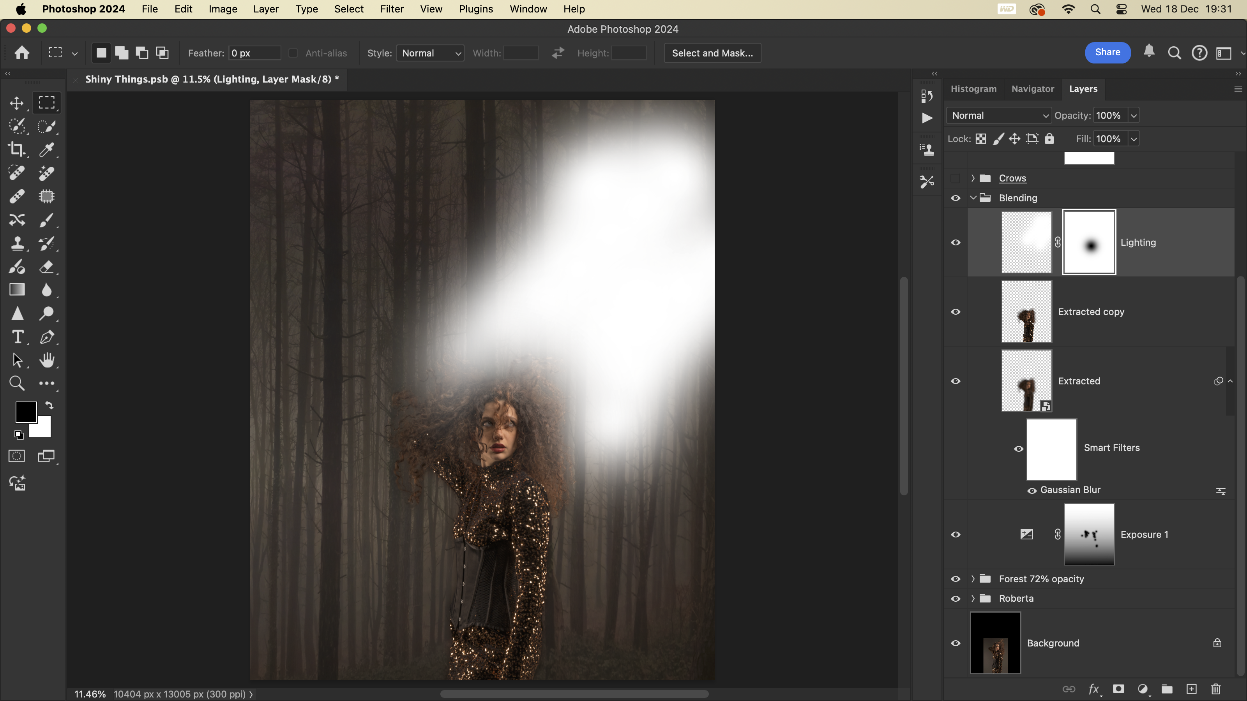This screenshot has width=1247, height=701.
Task: Pick the Clone Stamp tool
Action: pyautogui.click(x=17, y=243)
